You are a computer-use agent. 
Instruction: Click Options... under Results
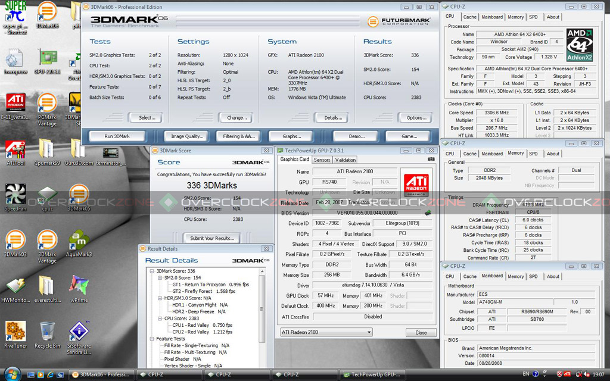[x=415, y=117]
